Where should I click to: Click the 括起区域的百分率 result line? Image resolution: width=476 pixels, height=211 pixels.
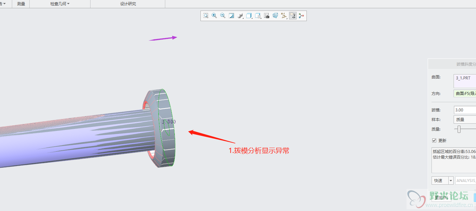tap(454, 151)
